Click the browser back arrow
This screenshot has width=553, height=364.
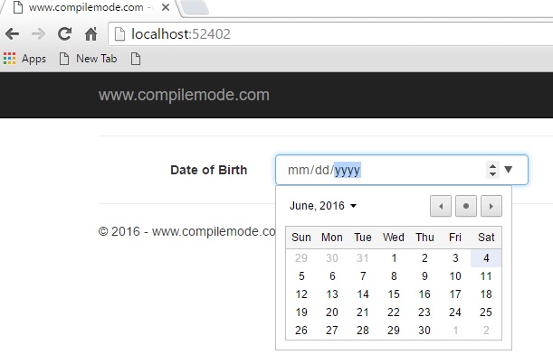click(12, 34)
